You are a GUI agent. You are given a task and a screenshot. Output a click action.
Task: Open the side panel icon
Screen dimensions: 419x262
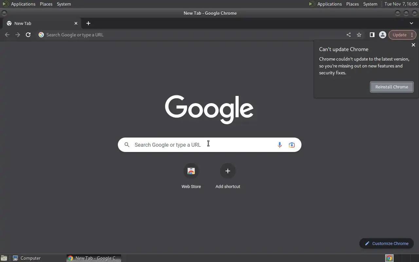tap(372, 35)
